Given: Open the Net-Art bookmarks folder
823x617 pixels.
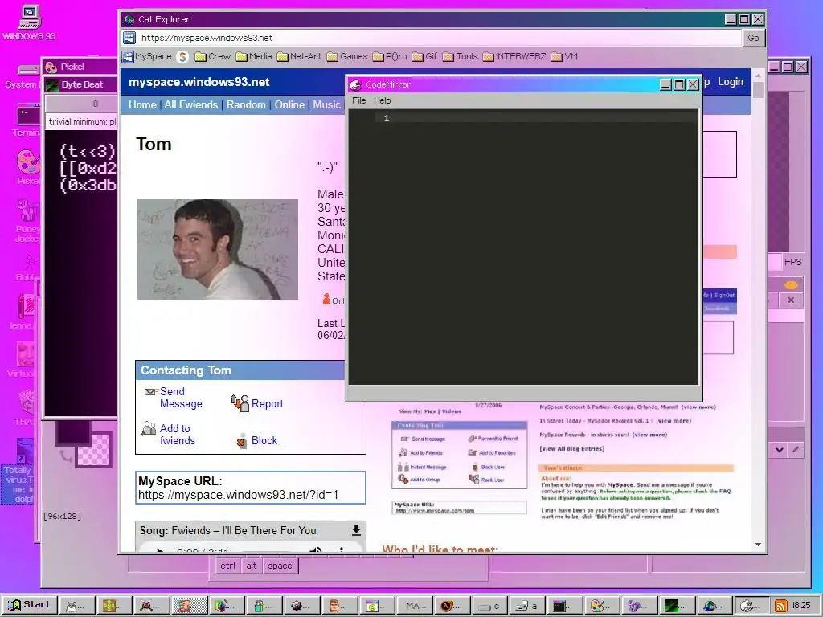Looking at the screenshot, I should 299,57.
